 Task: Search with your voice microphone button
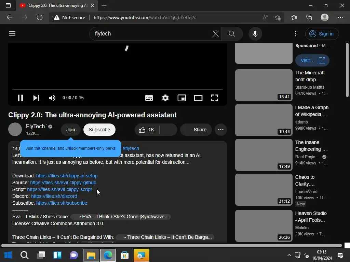255,34
